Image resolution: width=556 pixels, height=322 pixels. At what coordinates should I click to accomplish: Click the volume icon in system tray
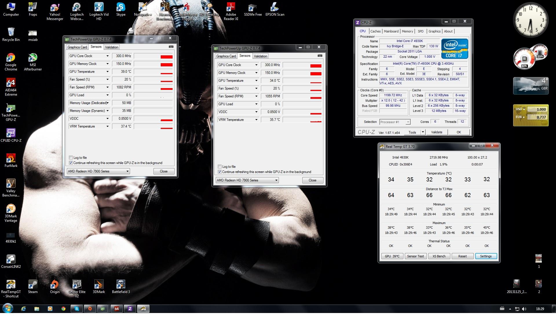click(x=524, y=309)
